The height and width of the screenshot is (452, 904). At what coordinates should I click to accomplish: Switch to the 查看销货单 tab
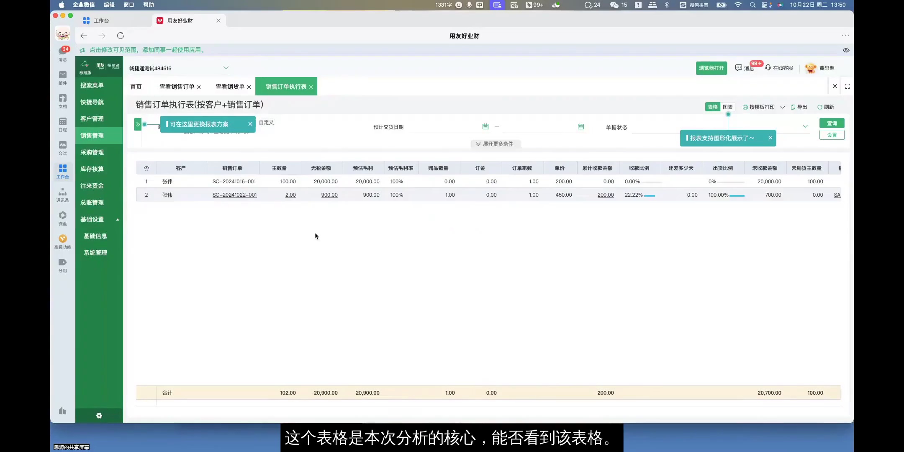point(229,86)
